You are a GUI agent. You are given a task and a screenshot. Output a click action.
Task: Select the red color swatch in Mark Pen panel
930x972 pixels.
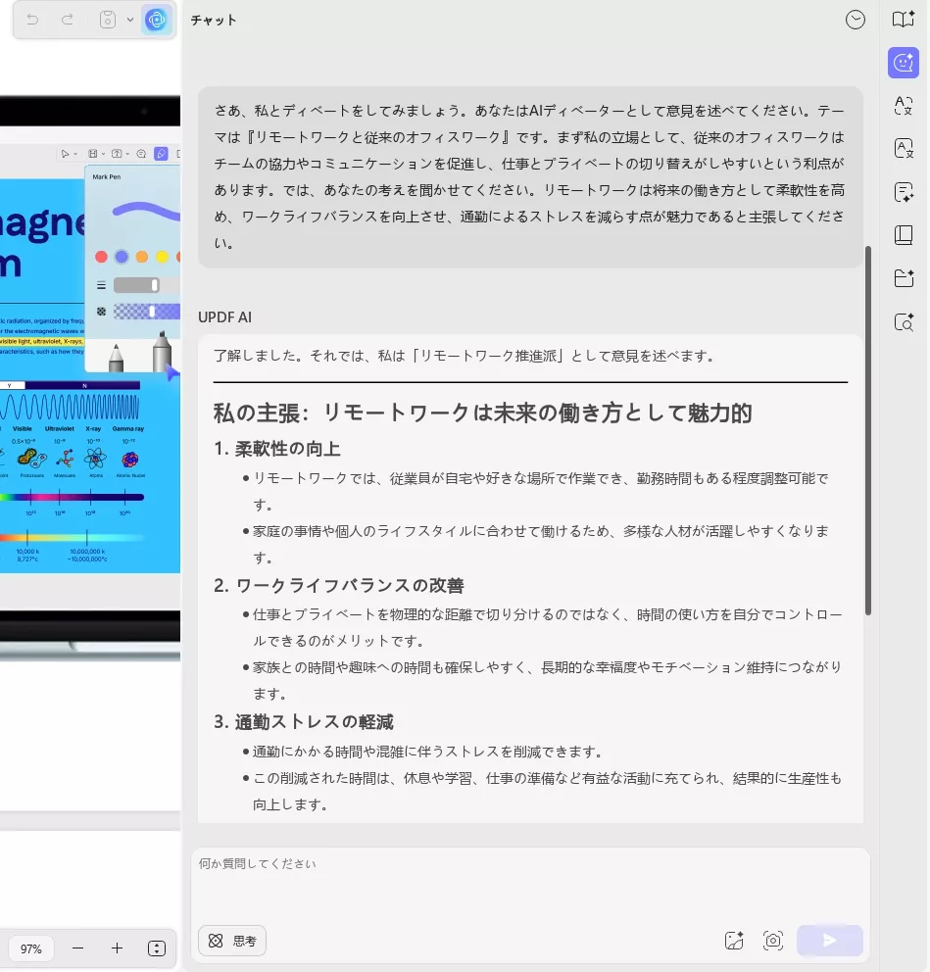102,257
